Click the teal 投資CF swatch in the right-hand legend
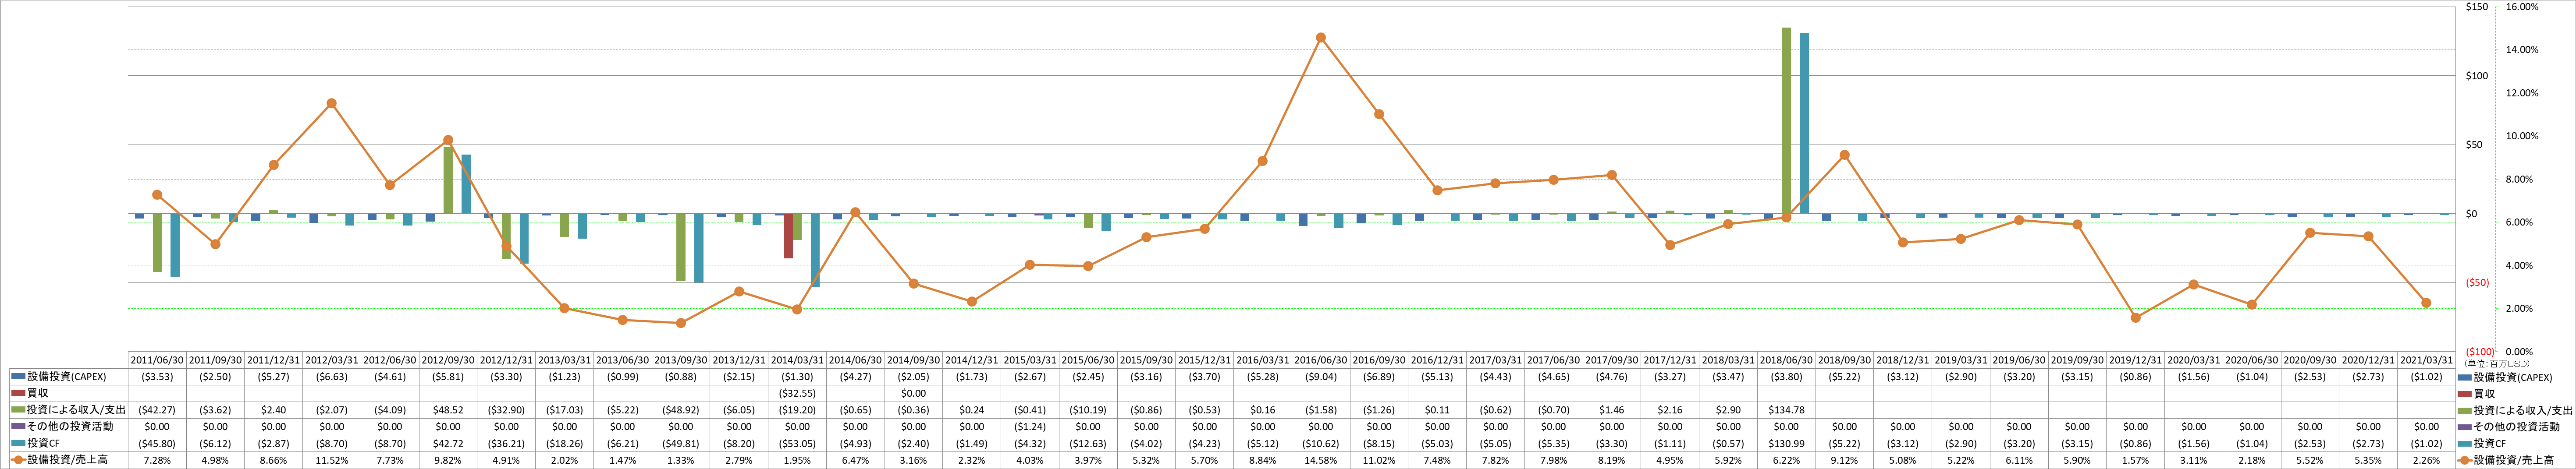This screenshot has height=469, width=2576. click(x=2465, y=444)
